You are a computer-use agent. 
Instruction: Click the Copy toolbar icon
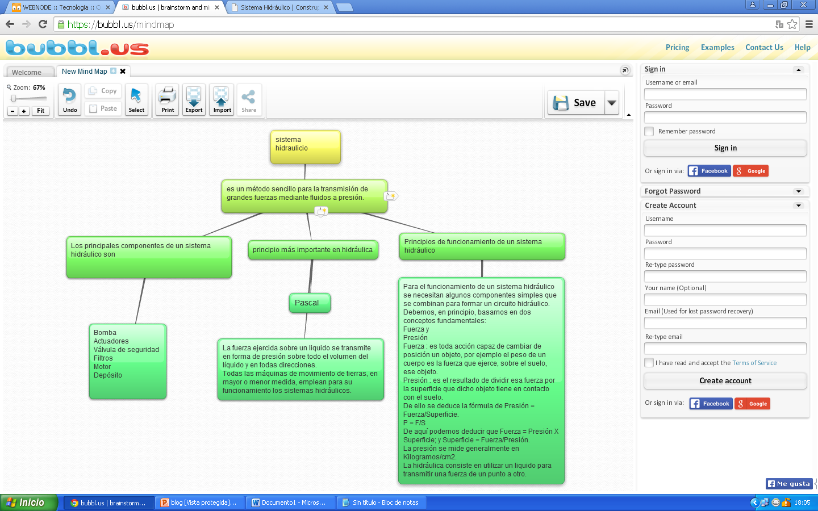click(x=103, y=91)
